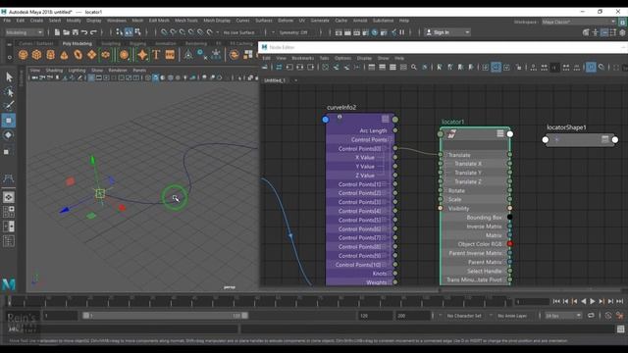
Task: Click the polygon Type T shelf icon
Action: [156, 55]
